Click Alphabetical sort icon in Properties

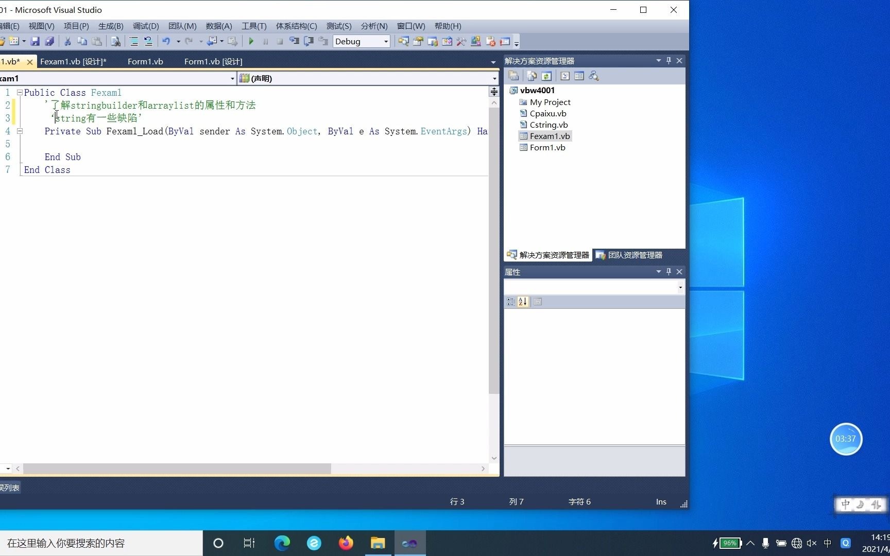pyautogui.click(x=523, y=302)
